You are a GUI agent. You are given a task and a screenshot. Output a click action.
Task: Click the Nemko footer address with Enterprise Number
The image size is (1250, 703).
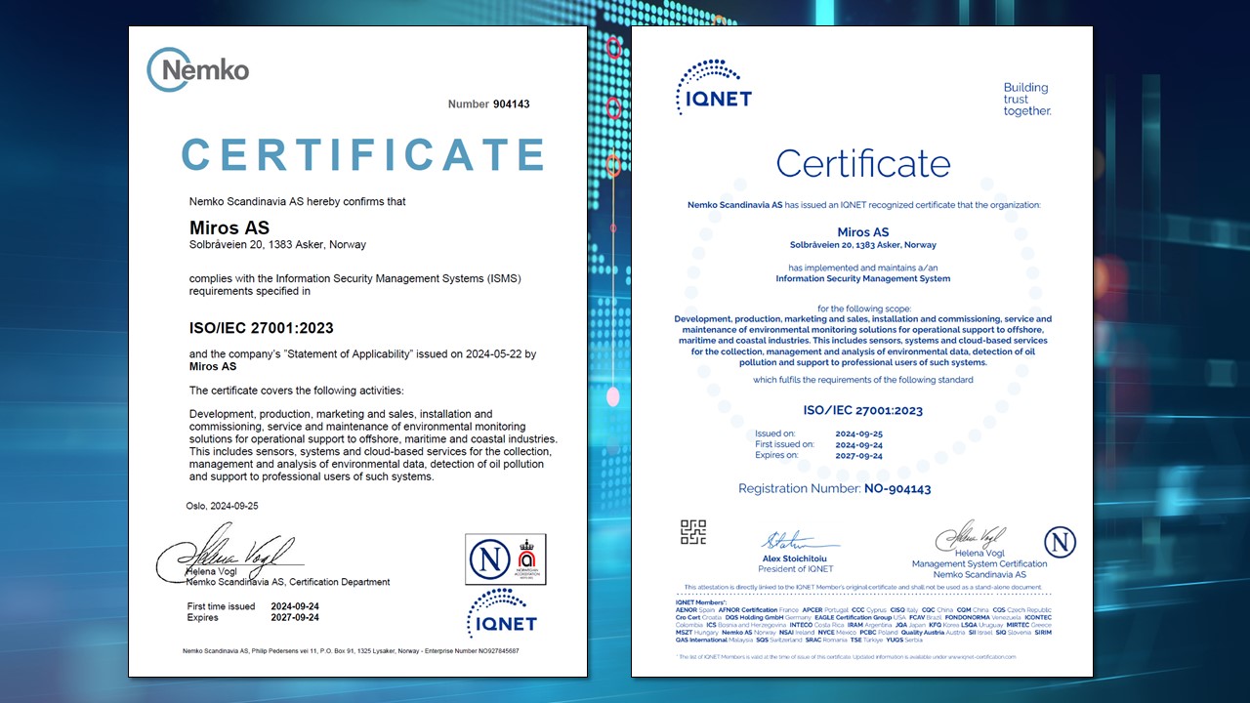(x=351, y=650)
